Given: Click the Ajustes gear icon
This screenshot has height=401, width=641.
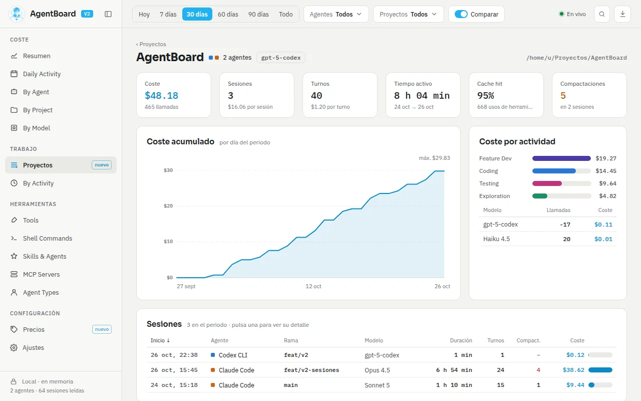Looking at the screenshot, I should [14, 348].
